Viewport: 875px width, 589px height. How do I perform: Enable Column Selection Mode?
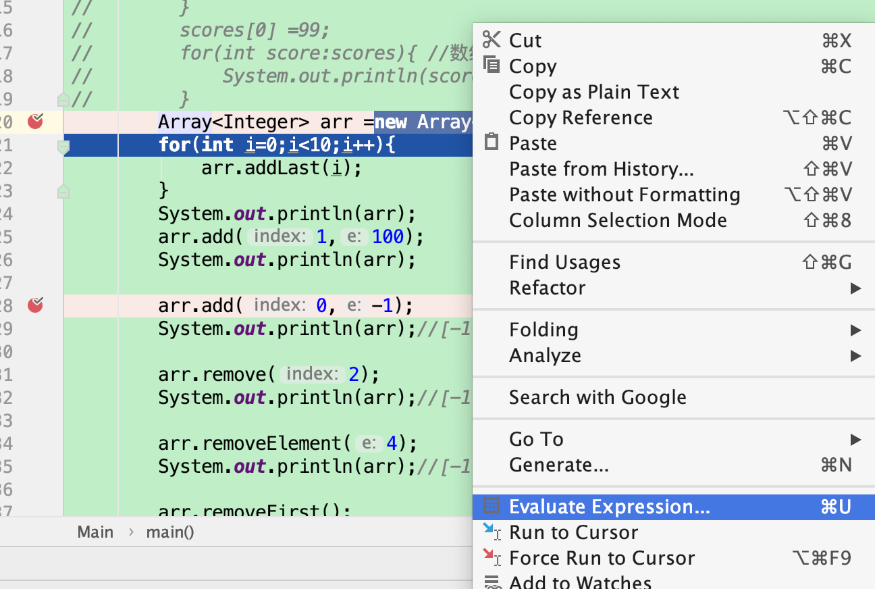click(x=618, y=220)
